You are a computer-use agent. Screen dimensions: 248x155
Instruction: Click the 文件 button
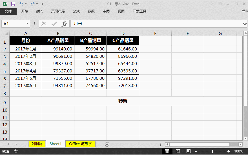pos(8,11)
